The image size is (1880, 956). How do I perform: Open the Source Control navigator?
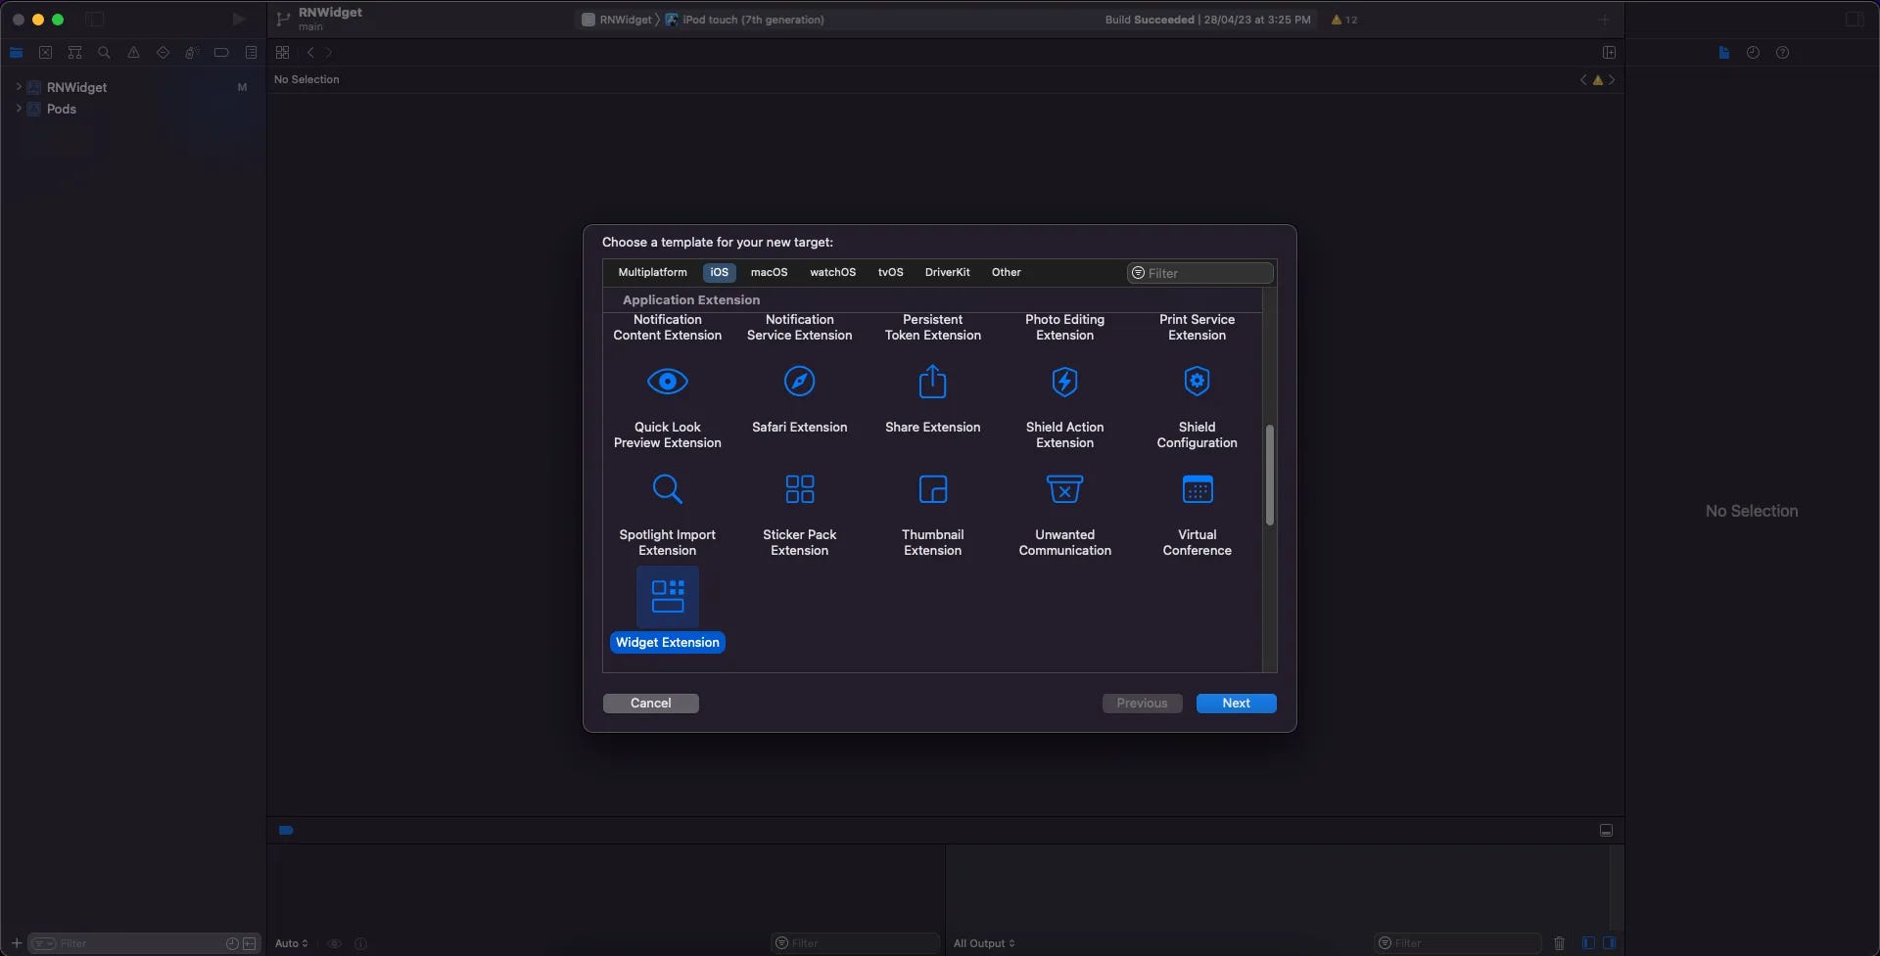pos(45,53)
